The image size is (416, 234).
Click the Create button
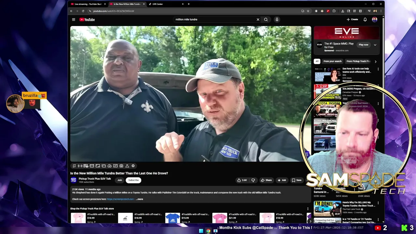tap(352, 19)
